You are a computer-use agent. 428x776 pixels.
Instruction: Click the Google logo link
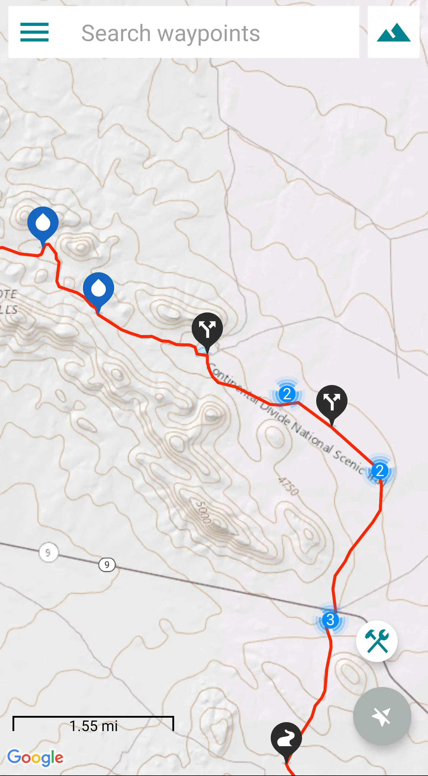pos(35,758)
